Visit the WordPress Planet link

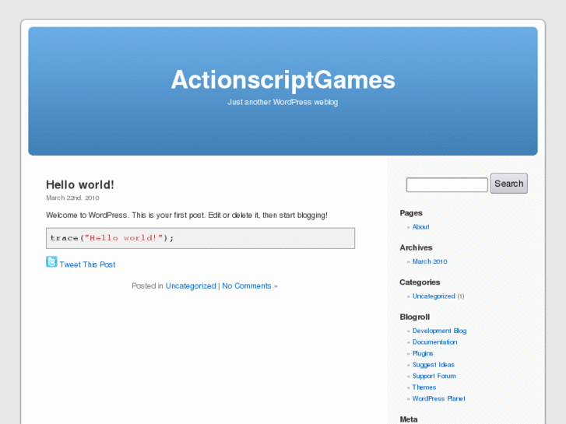click(438, 398)
